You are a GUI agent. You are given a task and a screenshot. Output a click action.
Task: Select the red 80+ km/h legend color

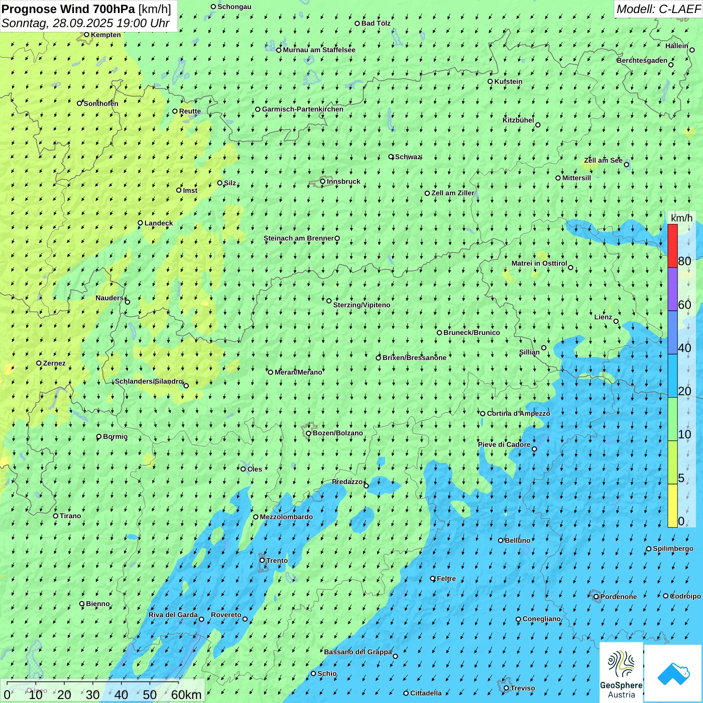pos(672,246)
